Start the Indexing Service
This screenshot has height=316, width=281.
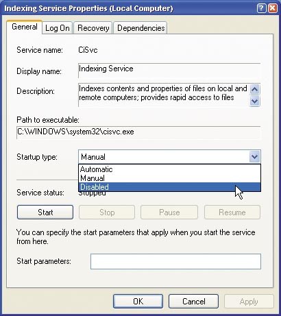click(x=45, y=212)
